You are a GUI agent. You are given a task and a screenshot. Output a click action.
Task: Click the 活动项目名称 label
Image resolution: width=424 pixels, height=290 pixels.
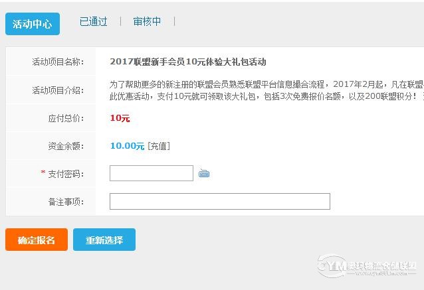click(x=58, y=62)
